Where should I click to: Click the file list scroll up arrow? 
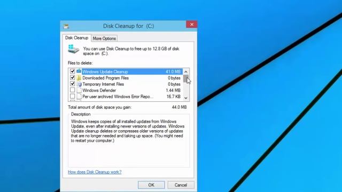tap(186, 71)
